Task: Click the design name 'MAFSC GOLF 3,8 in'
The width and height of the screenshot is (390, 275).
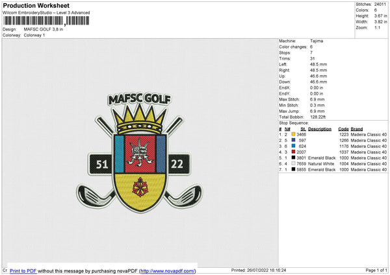Action: 44,29
